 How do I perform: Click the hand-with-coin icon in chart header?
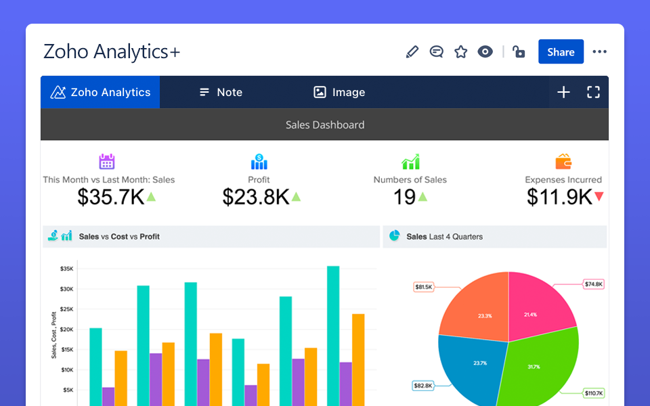point(53,235)
